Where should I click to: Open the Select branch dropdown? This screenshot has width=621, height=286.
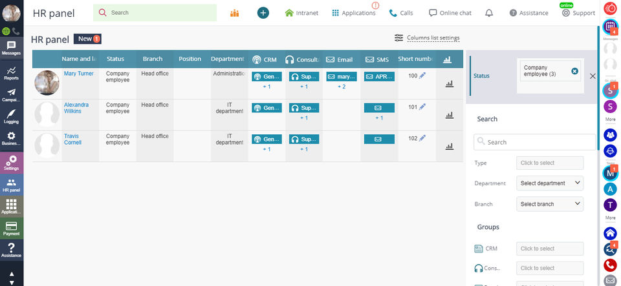point(550,204)
